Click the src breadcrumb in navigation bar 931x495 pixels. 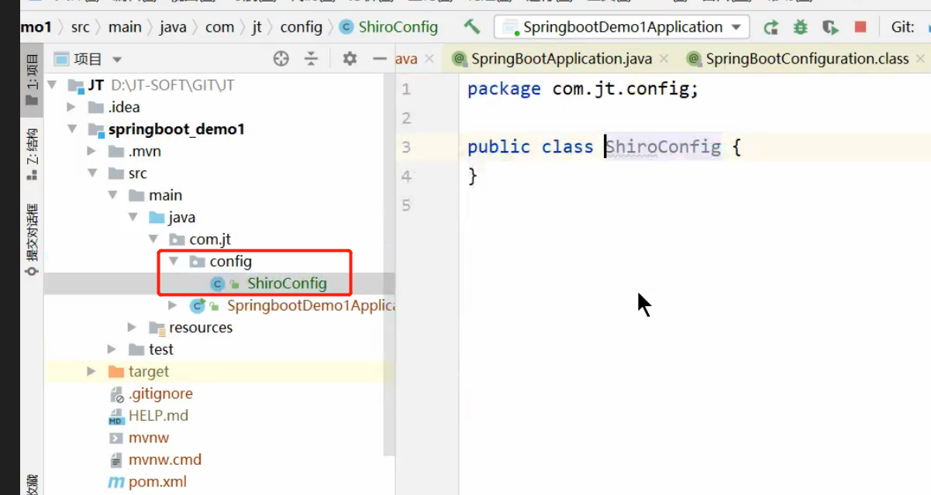click(x=81, y=27)
